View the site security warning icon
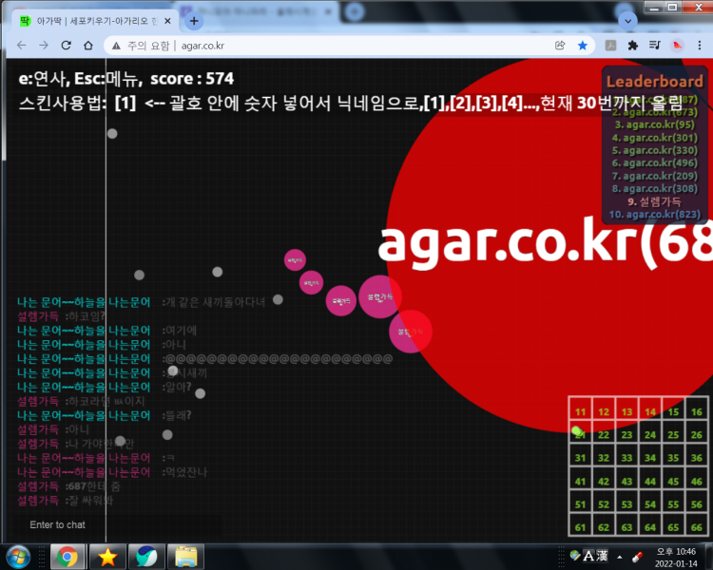 pos(116,46)
